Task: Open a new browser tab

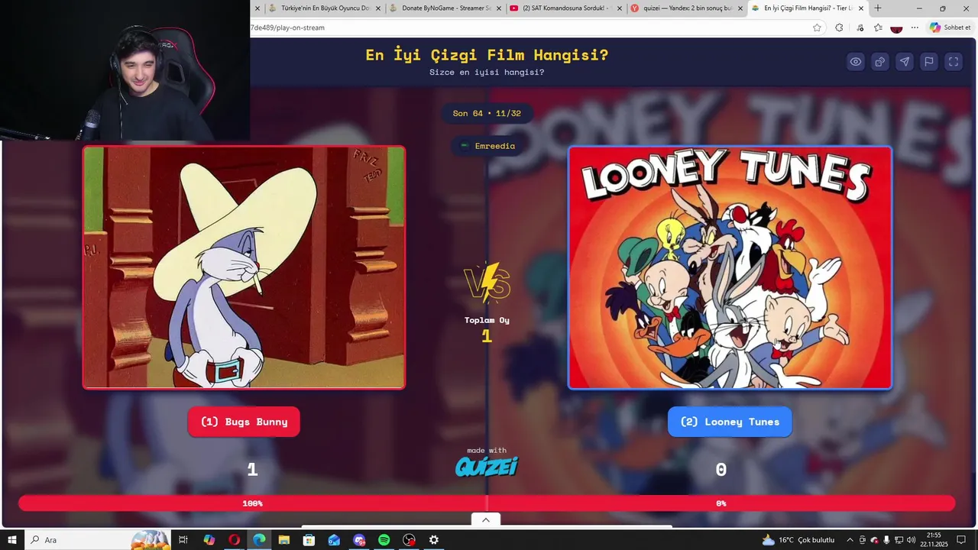Action: [878, 8]
